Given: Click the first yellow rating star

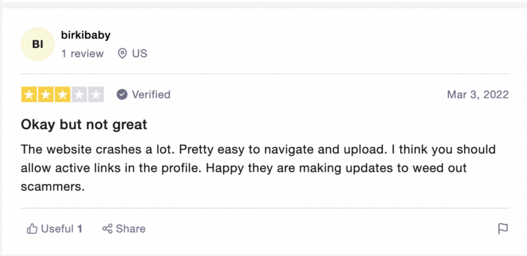Looking at the screenshot, I should [x=30, y=95].
